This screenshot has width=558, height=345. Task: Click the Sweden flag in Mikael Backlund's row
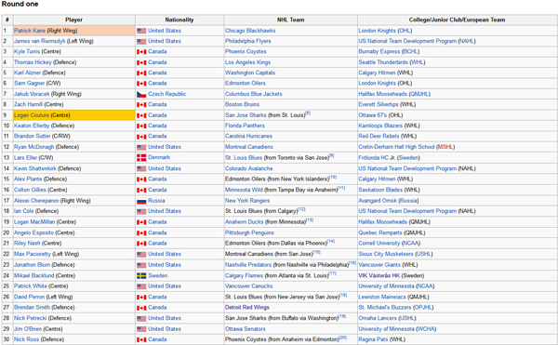pyautogui.click(x=141, y=276)
